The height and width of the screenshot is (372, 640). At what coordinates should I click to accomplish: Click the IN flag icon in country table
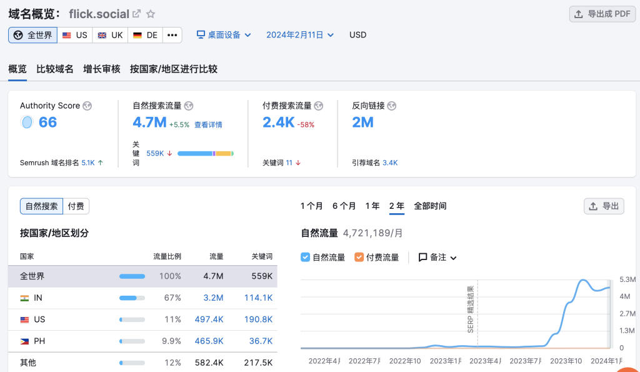pyautogui.click(x=24, y=298)
